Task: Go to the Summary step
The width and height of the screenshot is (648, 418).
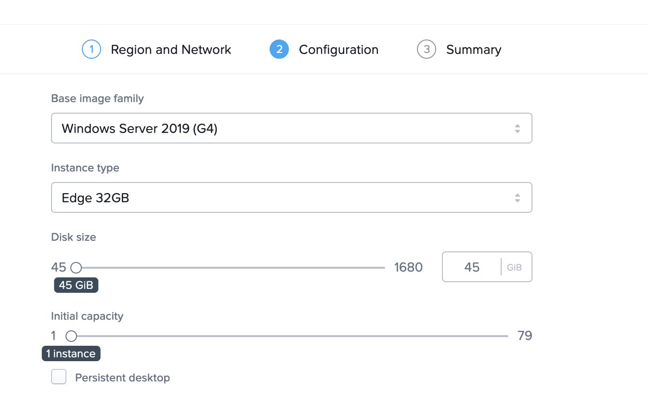Action: pyautogui.click(x=473, y=50)
